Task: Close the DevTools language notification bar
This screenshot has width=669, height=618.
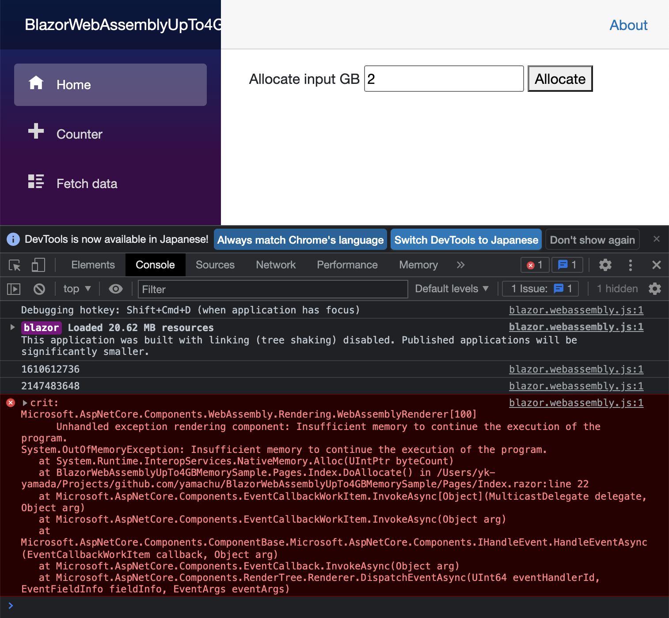Action: click(657, 239)
